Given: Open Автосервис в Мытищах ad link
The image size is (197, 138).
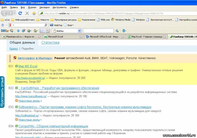Looking at the screenshot, I should pyautogui.click(x=35, y=58).
